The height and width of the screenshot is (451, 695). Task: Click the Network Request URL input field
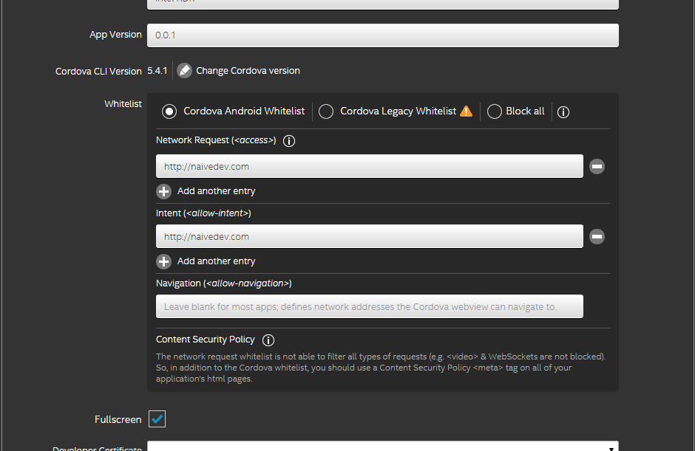point(369,167)
